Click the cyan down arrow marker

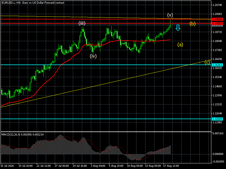click(178, 27)
